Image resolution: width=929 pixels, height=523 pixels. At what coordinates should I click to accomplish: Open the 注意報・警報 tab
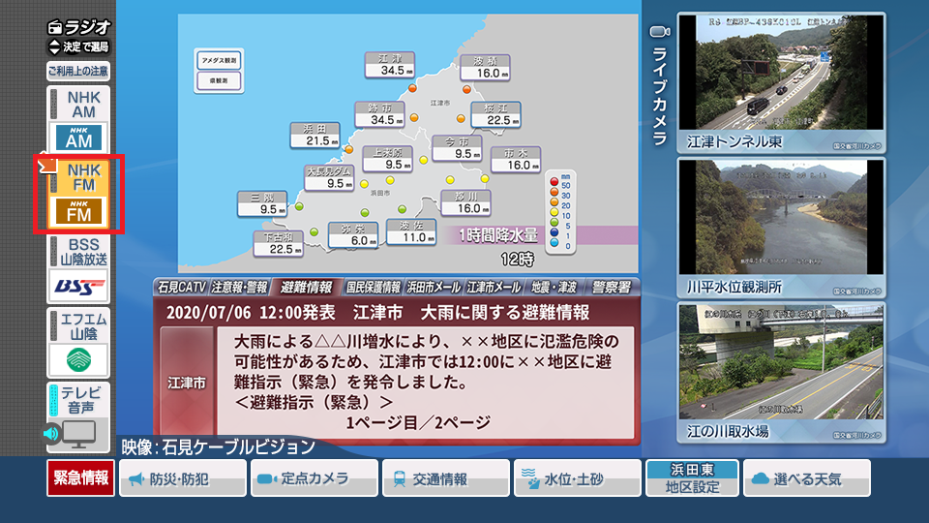click(x=239, y=288)
